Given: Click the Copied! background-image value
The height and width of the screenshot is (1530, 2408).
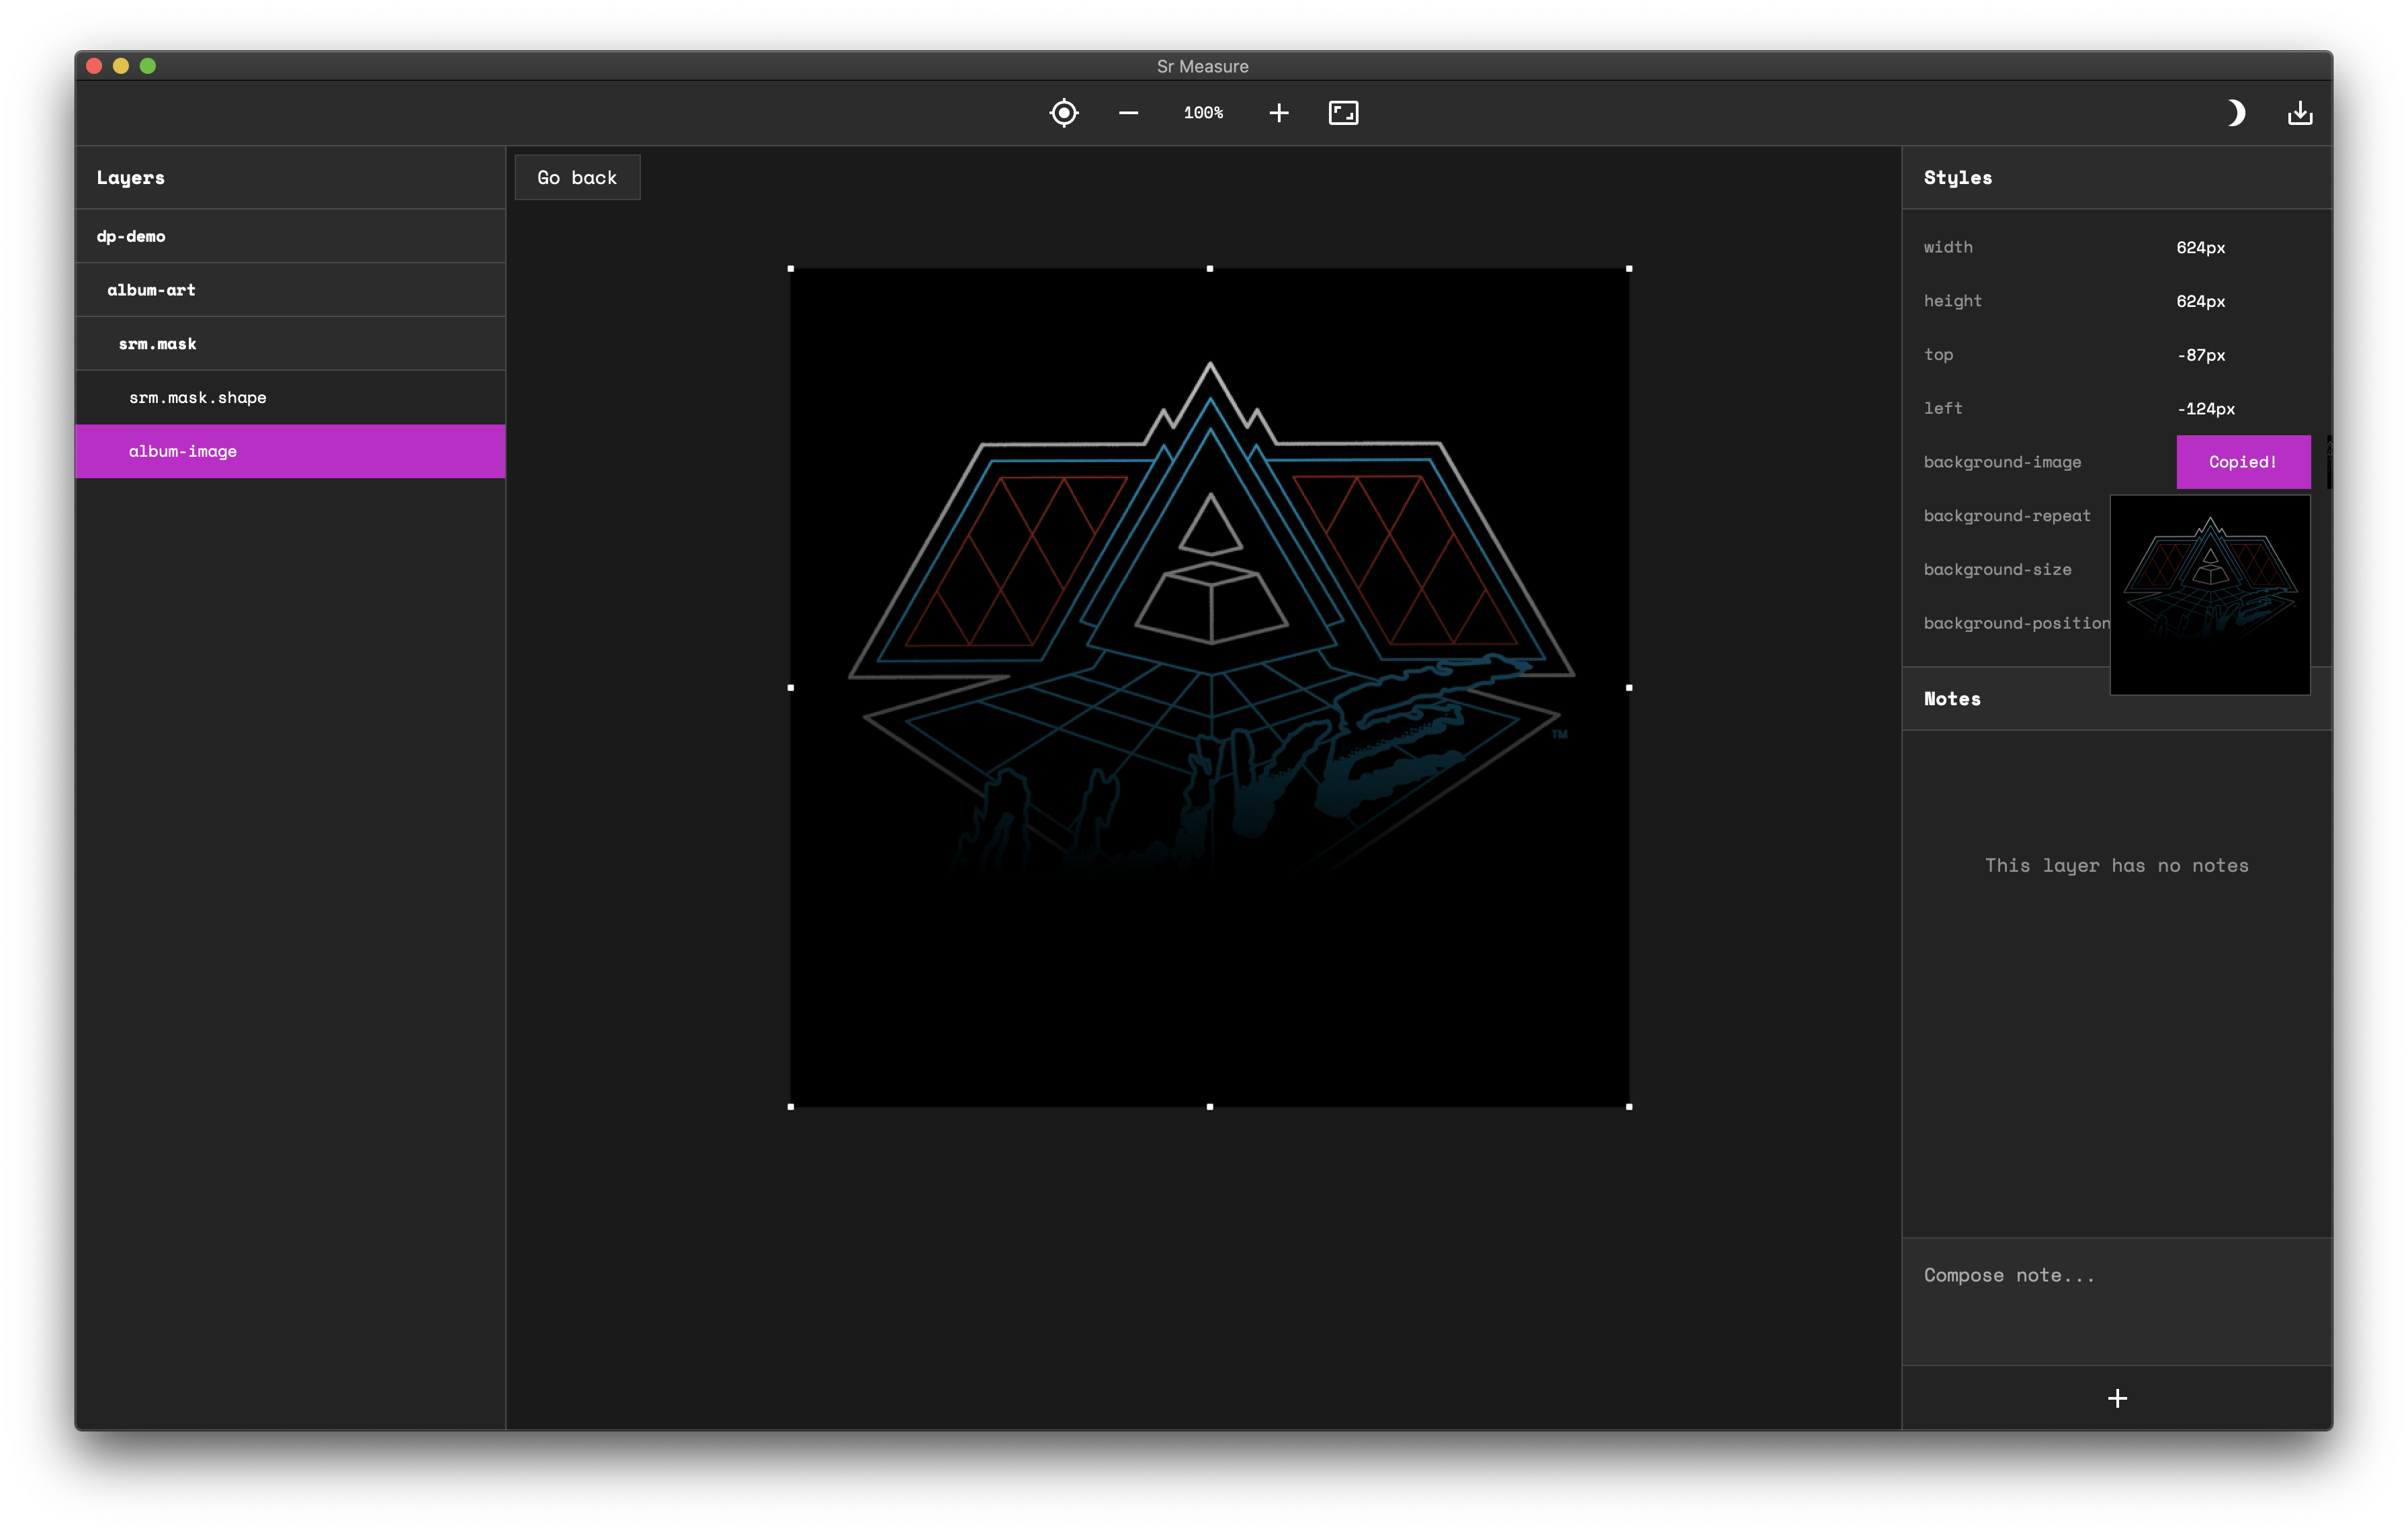Looking at the screenshot, I should click(x=2242, y=461).
